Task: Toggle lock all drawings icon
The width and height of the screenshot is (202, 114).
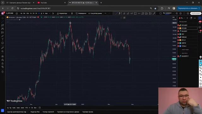Action: 3,63
